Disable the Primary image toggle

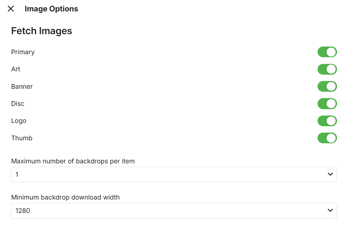327,52
